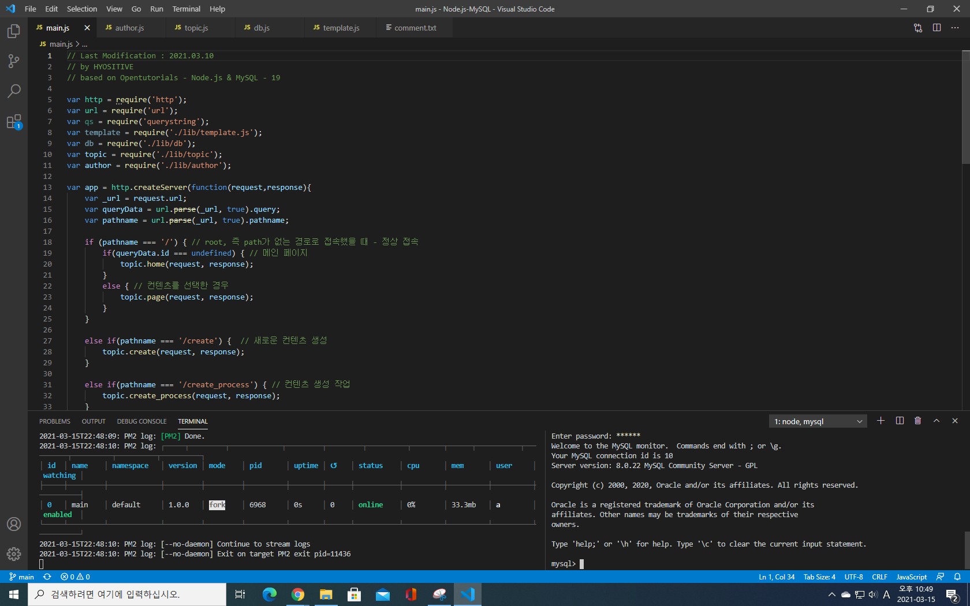Change encoding UTF-8 in status bar

click(853, 577)
